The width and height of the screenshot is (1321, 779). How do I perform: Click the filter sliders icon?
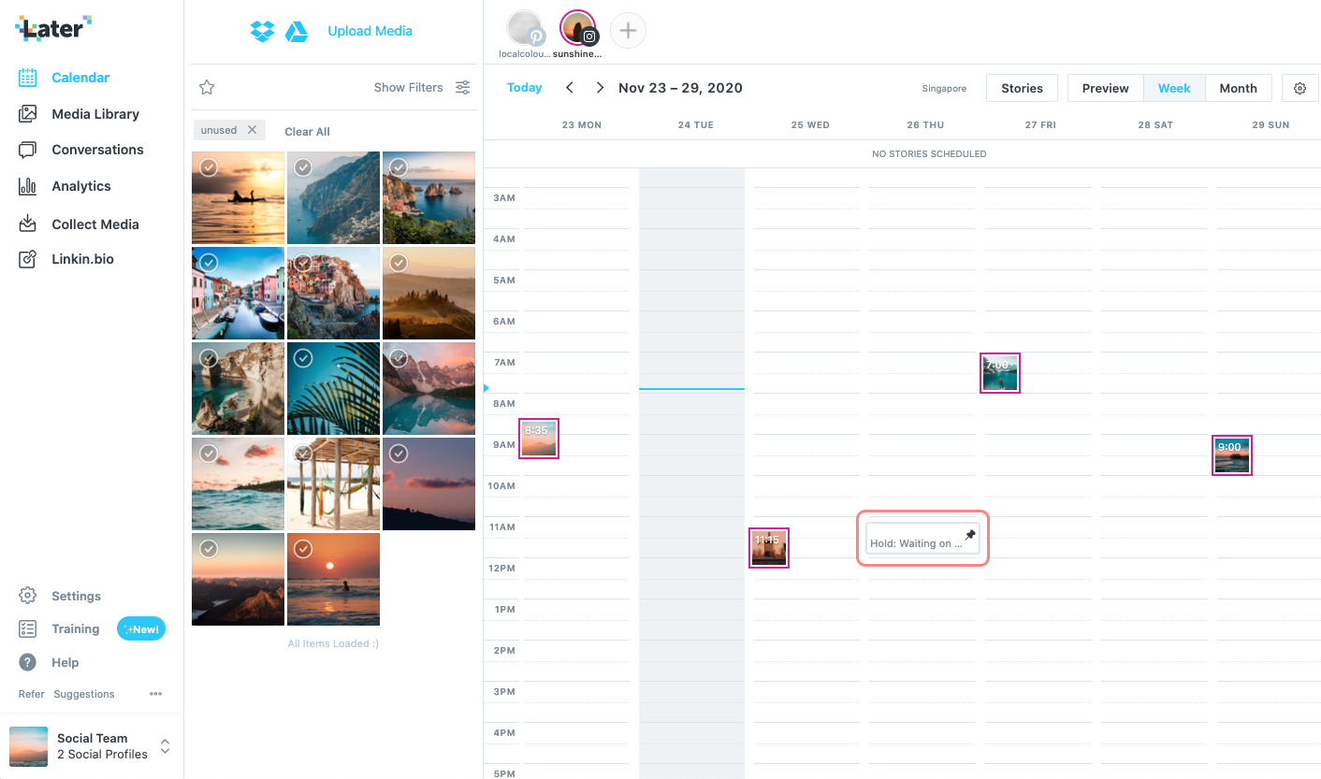click(x=462, y=87)
